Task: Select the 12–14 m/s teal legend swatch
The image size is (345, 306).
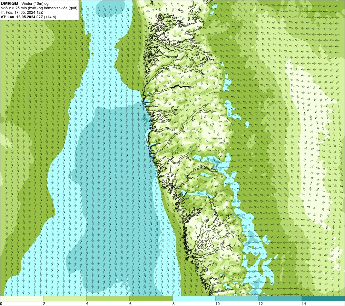Action: 280,298
